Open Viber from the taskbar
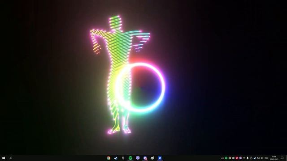Viewport: 287px width, 161px height. point(138,158)
